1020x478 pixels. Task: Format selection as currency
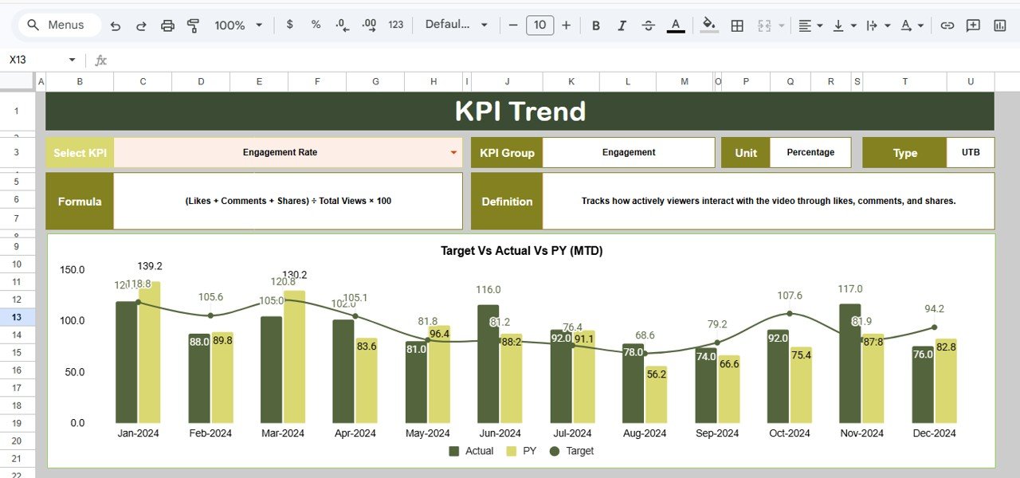(x=289, y=25)
